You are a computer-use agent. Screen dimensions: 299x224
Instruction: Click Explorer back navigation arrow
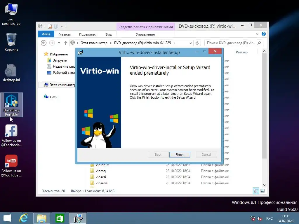[44, 43]
